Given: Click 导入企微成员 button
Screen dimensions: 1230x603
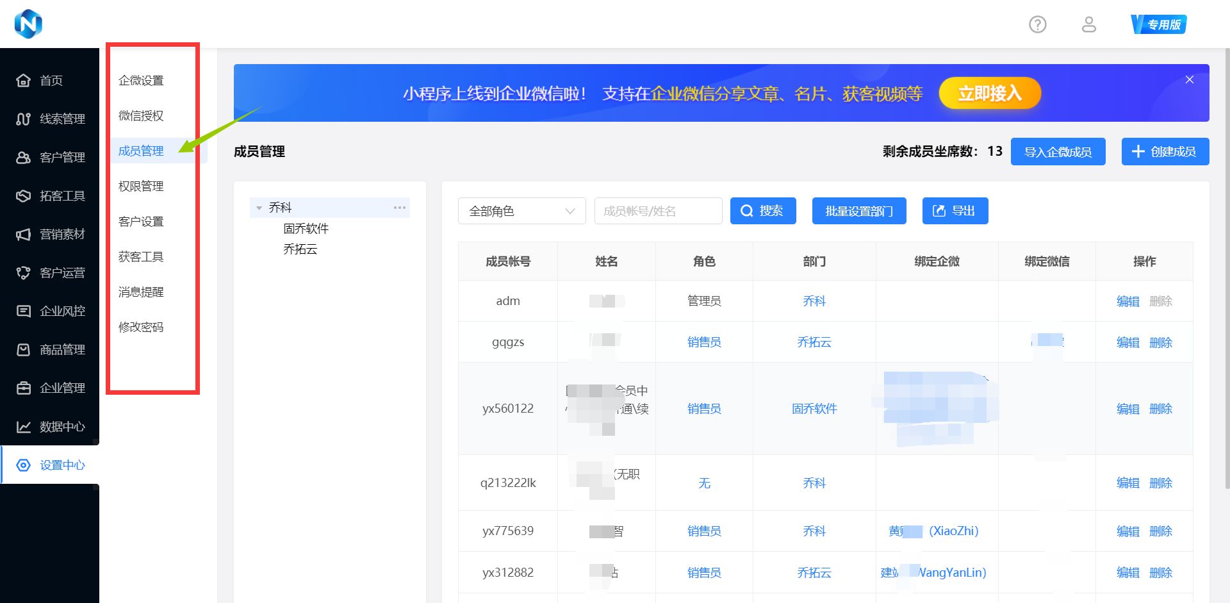Looking at the screenshot, I should (1058, 152).
